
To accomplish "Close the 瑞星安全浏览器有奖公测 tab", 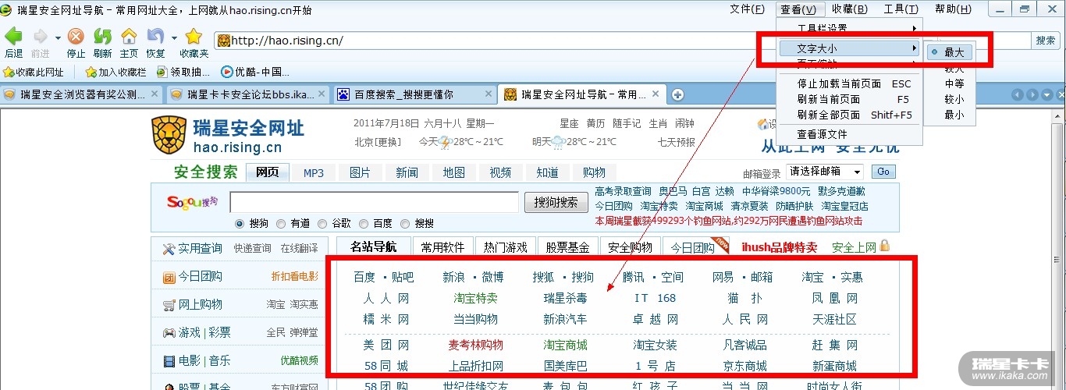I will 154,94.
